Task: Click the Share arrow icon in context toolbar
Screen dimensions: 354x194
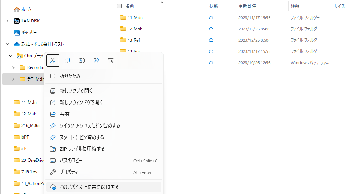Action: coord(96,61)
